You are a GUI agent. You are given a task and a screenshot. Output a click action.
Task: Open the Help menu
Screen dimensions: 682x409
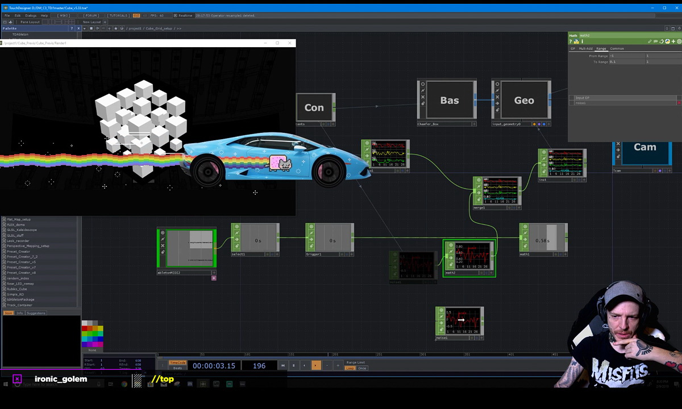(x=44, y=15)
